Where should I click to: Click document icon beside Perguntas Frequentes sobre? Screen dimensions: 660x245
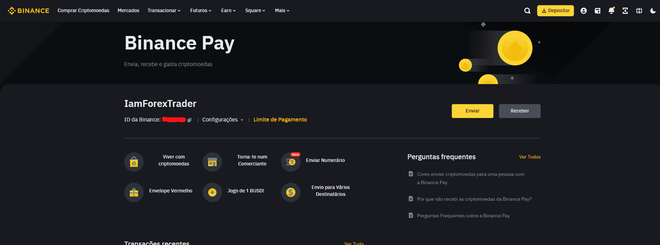click(411, 215)
